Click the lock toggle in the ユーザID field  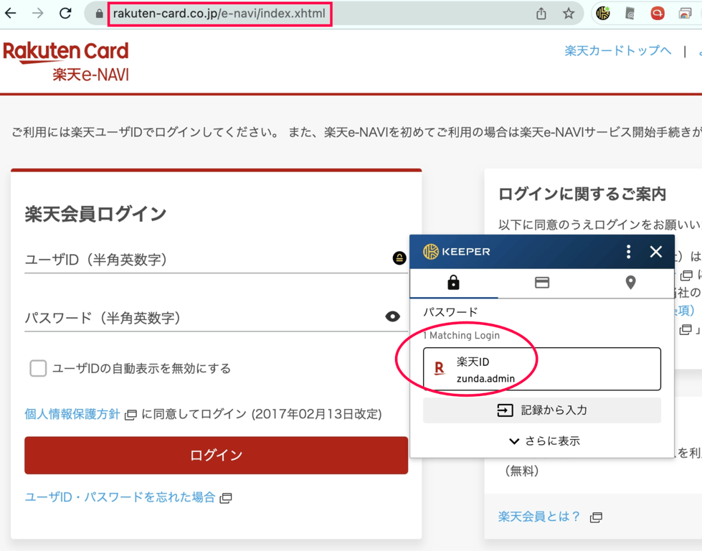coord(400,257)
